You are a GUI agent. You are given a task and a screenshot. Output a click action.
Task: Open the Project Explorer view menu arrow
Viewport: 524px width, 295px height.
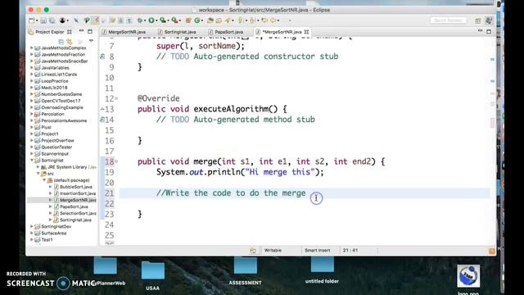coord(91,41)
